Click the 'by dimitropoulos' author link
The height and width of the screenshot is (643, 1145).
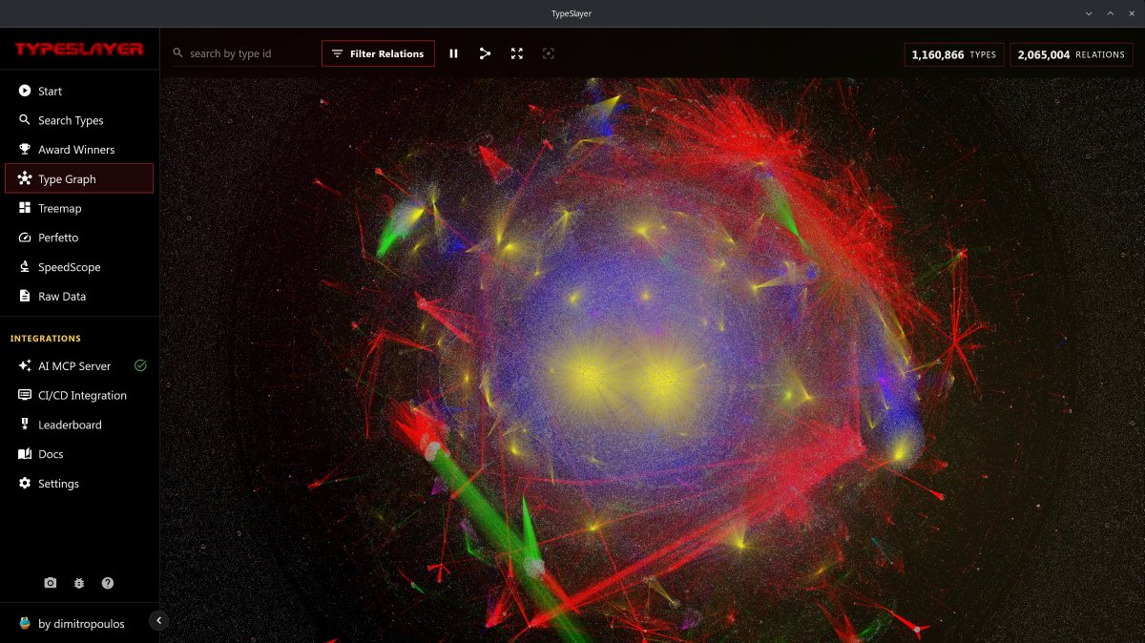point(72,624)
